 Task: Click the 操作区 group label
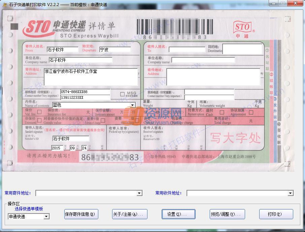[13, 204]
